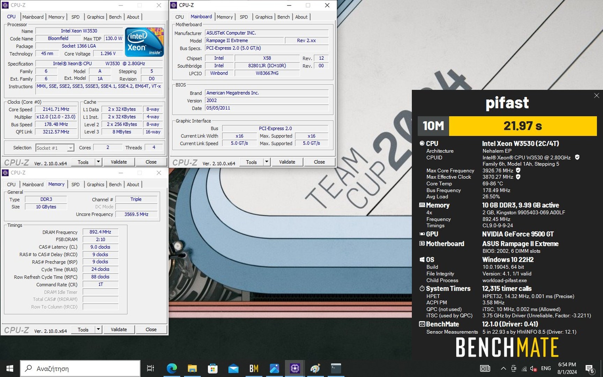This screenshot has width=603, height=377.
Task: Open the Windows Start menu
Action: (10, 368)
